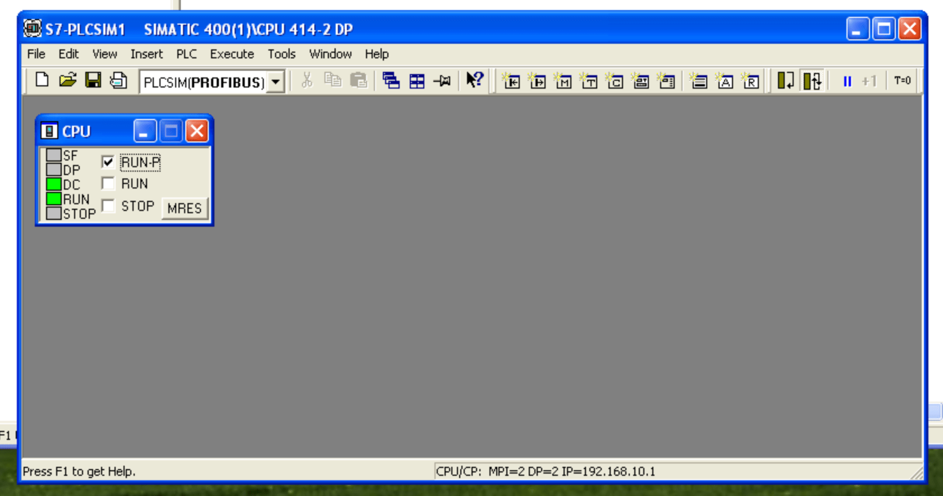Check the RUN mode checkbox
The width and height of the screenshot is (943, 496).
(108, 183)
